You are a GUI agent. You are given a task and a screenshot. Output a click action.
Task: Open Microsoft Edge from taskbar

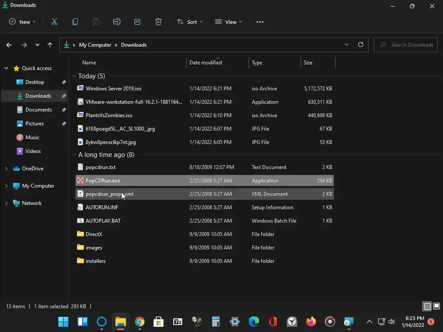[x=254, y=322]
